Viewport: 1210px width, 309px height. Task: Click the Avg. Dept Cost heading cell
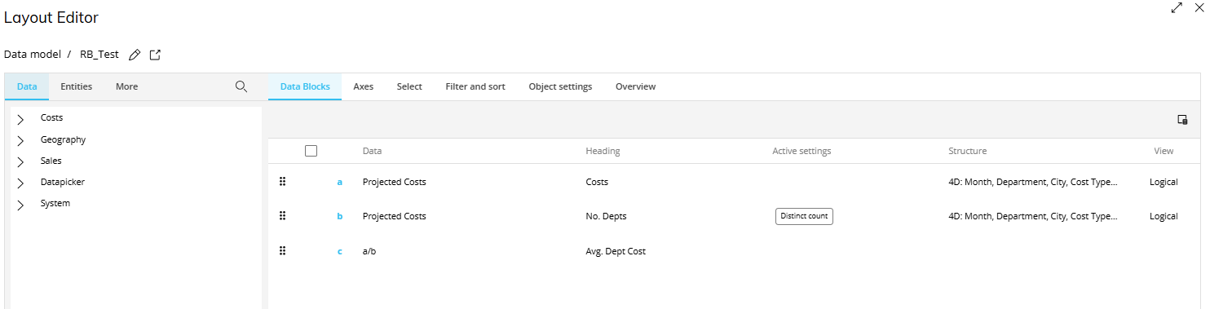click(616, 251)
